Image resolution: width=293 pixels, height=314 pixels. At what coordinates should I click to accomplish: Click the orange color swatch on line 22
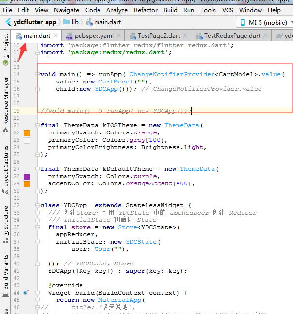[27, 133]
